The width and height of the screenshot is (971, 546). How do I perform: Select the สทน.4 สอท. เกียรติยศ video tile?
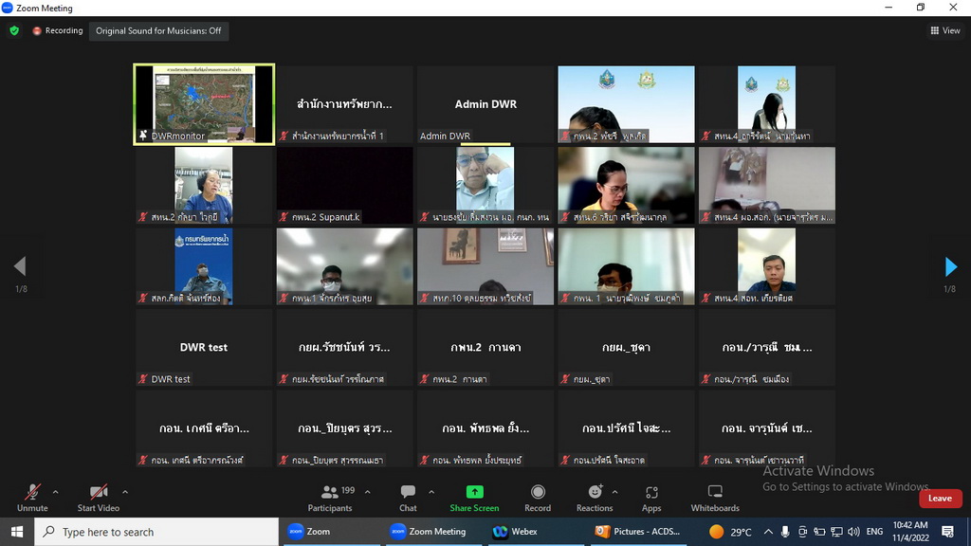click(x=766, y=266)
